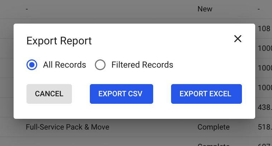Select the All Records radio button

pos(32,65)
